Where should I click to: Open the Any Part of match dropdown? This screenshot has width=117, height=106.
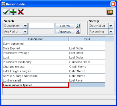click(x=25, y=32)
